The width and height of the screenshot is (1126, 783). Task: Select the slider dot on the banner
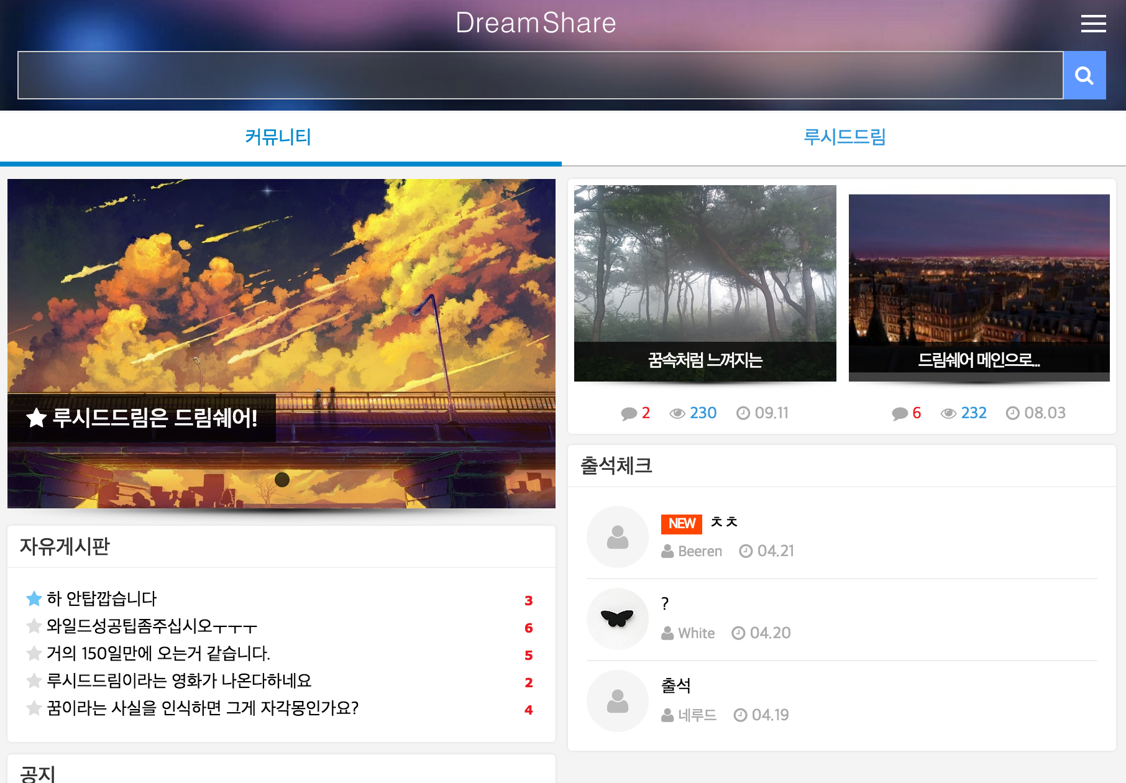282,480
